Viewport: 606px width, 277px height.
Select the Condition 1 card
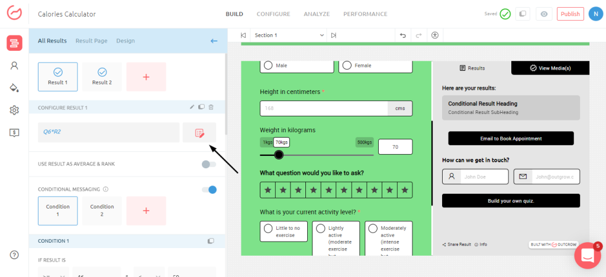pyautogui.click(x=57, y=211)
